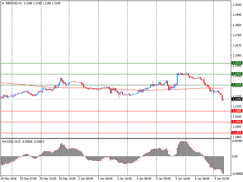Select the 1.1893 red support price tag
Viewport: 243px width, 182px height.
[237, 133]
